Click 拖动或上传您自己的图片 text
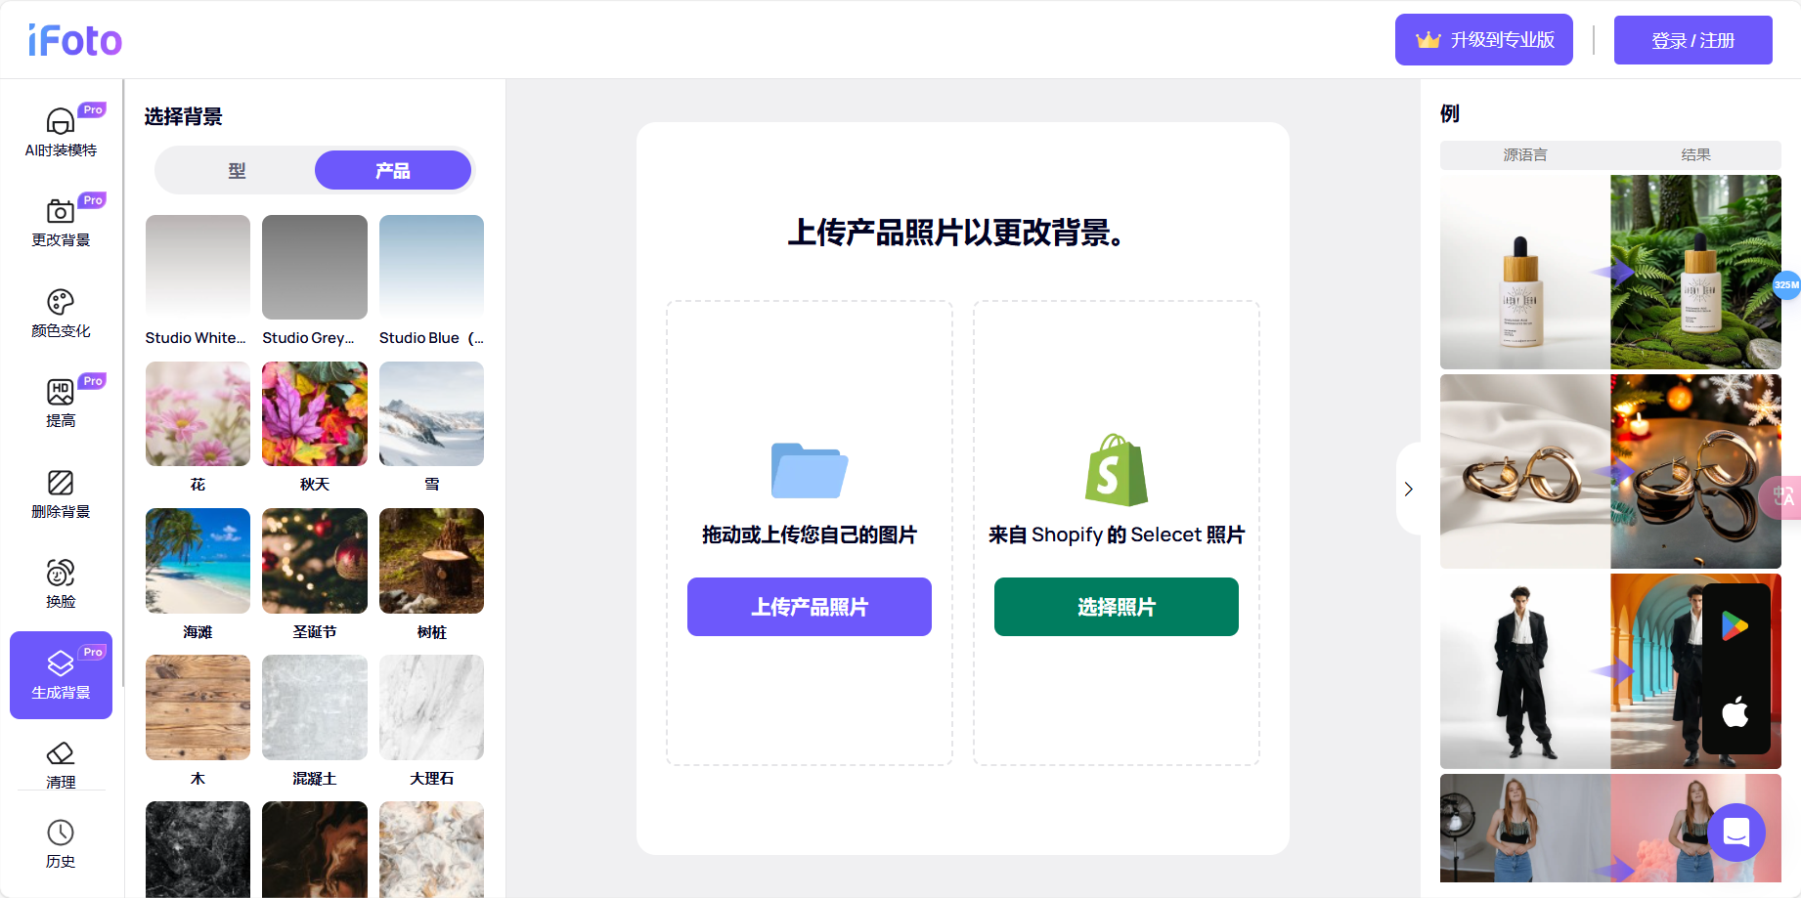Viewport: 1801px width, 898px height. (x=810, y=535)
